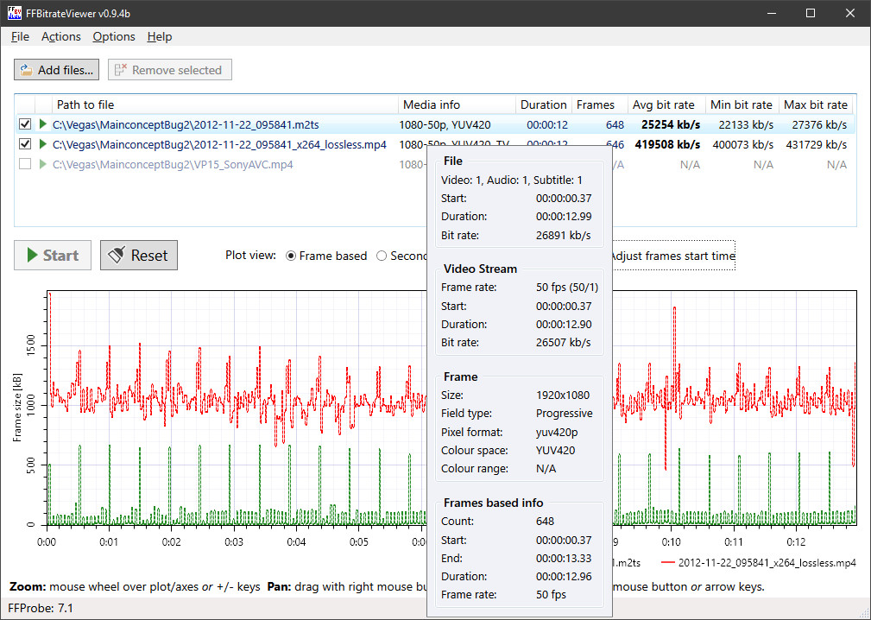Image resolution: width=871 pixels, height=620 pixels.
Task: Click the Avg bit rate column header
Action: pyautogui.click(x=663, y=104)
